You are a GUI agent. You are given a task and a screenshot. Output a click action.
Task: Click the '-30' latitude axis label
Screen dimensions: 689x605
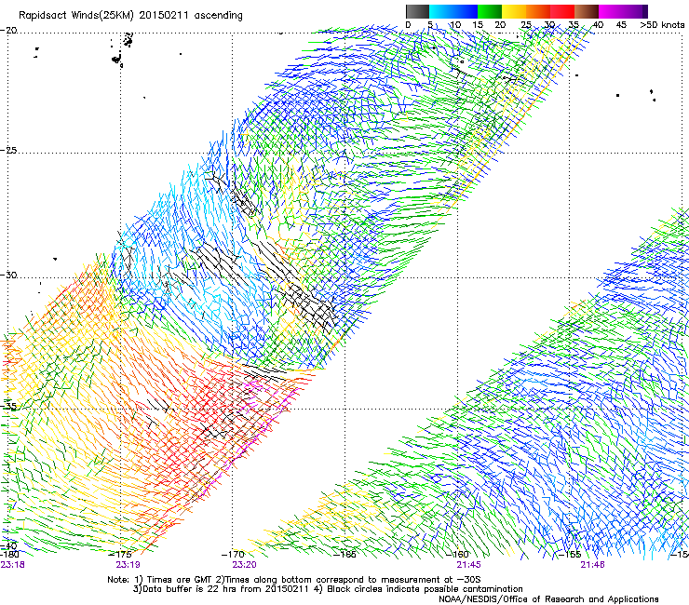(8, 275)
